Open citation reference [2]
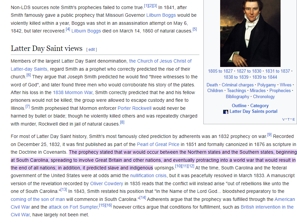297x223 pixels. pyautogui.click(x=150, y=6)
